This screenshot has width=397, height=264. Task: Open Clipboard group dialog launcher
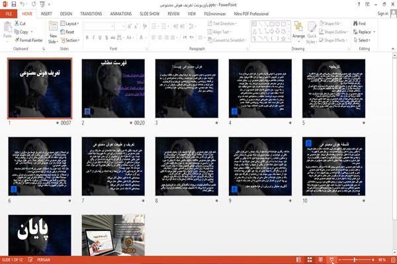(44, 49)
